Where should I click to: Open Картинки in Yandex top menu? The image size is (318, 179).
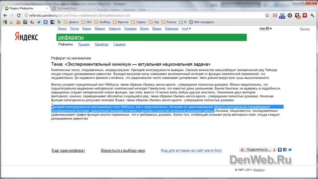point(171,29)
